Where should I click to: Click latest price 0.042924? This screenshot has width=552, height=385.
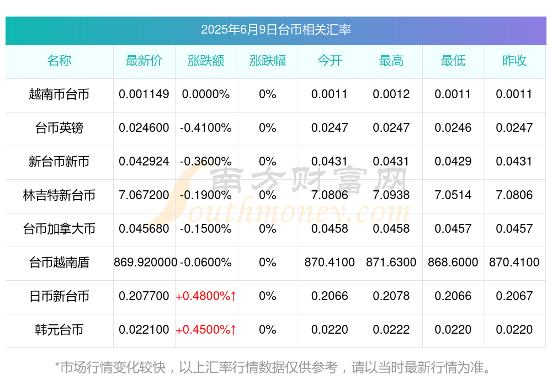[144, 162]
